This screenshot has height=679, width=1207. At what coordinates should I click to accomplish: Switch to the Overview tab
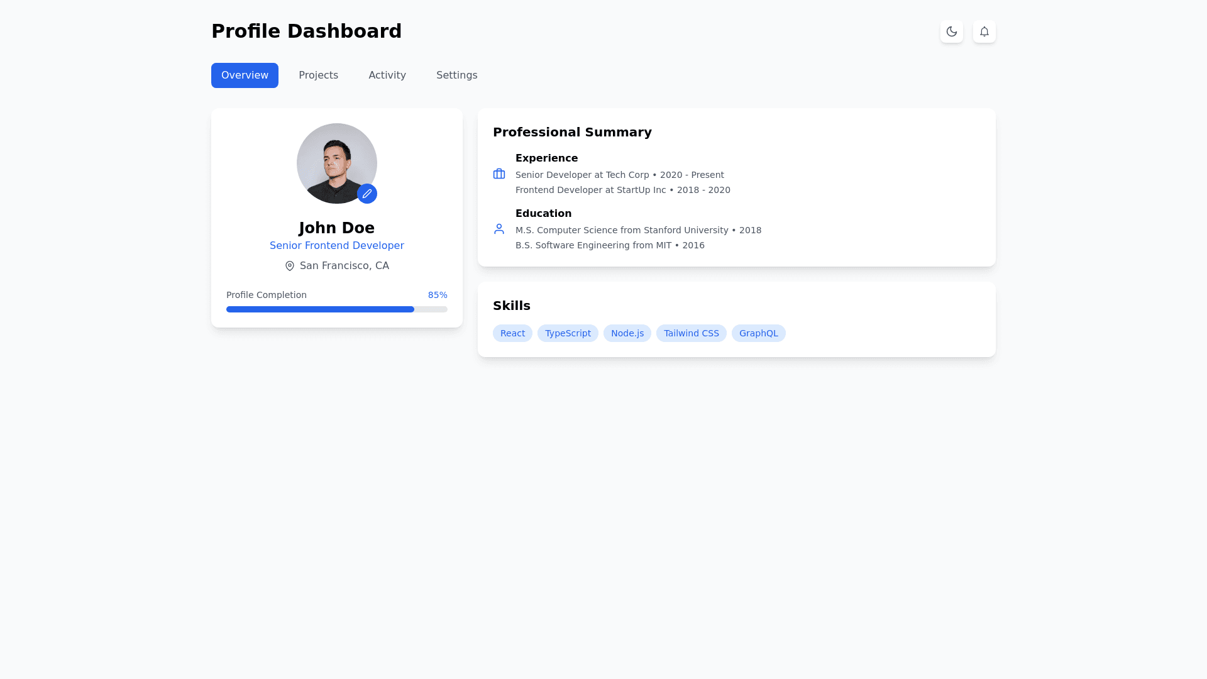245,75
